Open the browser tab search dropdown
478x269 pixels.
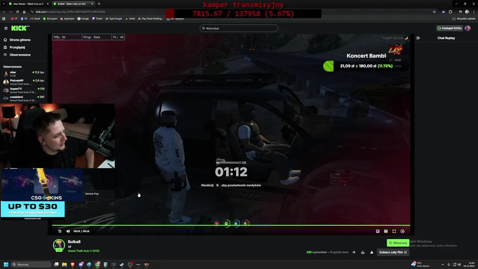3,4
